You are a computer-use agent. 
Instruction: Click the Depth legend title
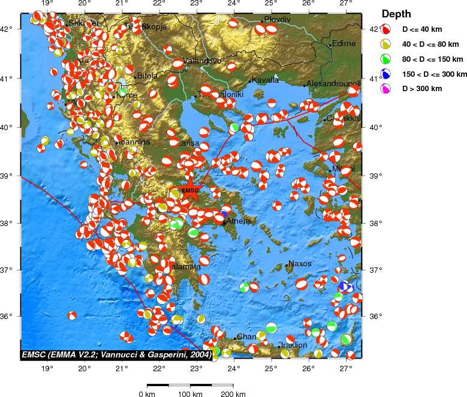coord(396,14)
